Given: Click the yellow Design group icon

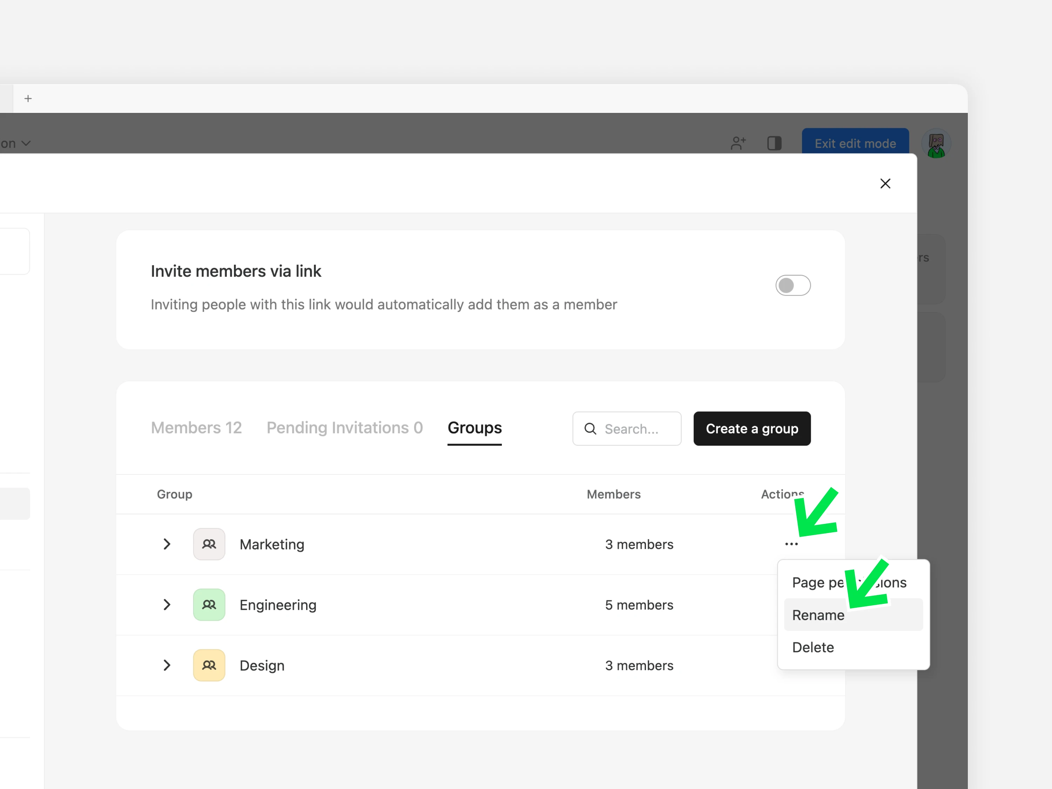Looking at the screenshot, I should click(x=209, y=665).
